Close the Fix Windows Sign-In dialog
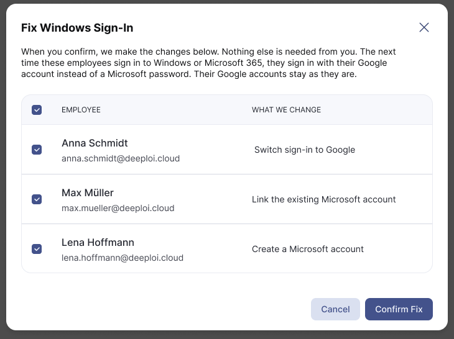454x339 pixels. pyautogui.click(x=424, y=27)
